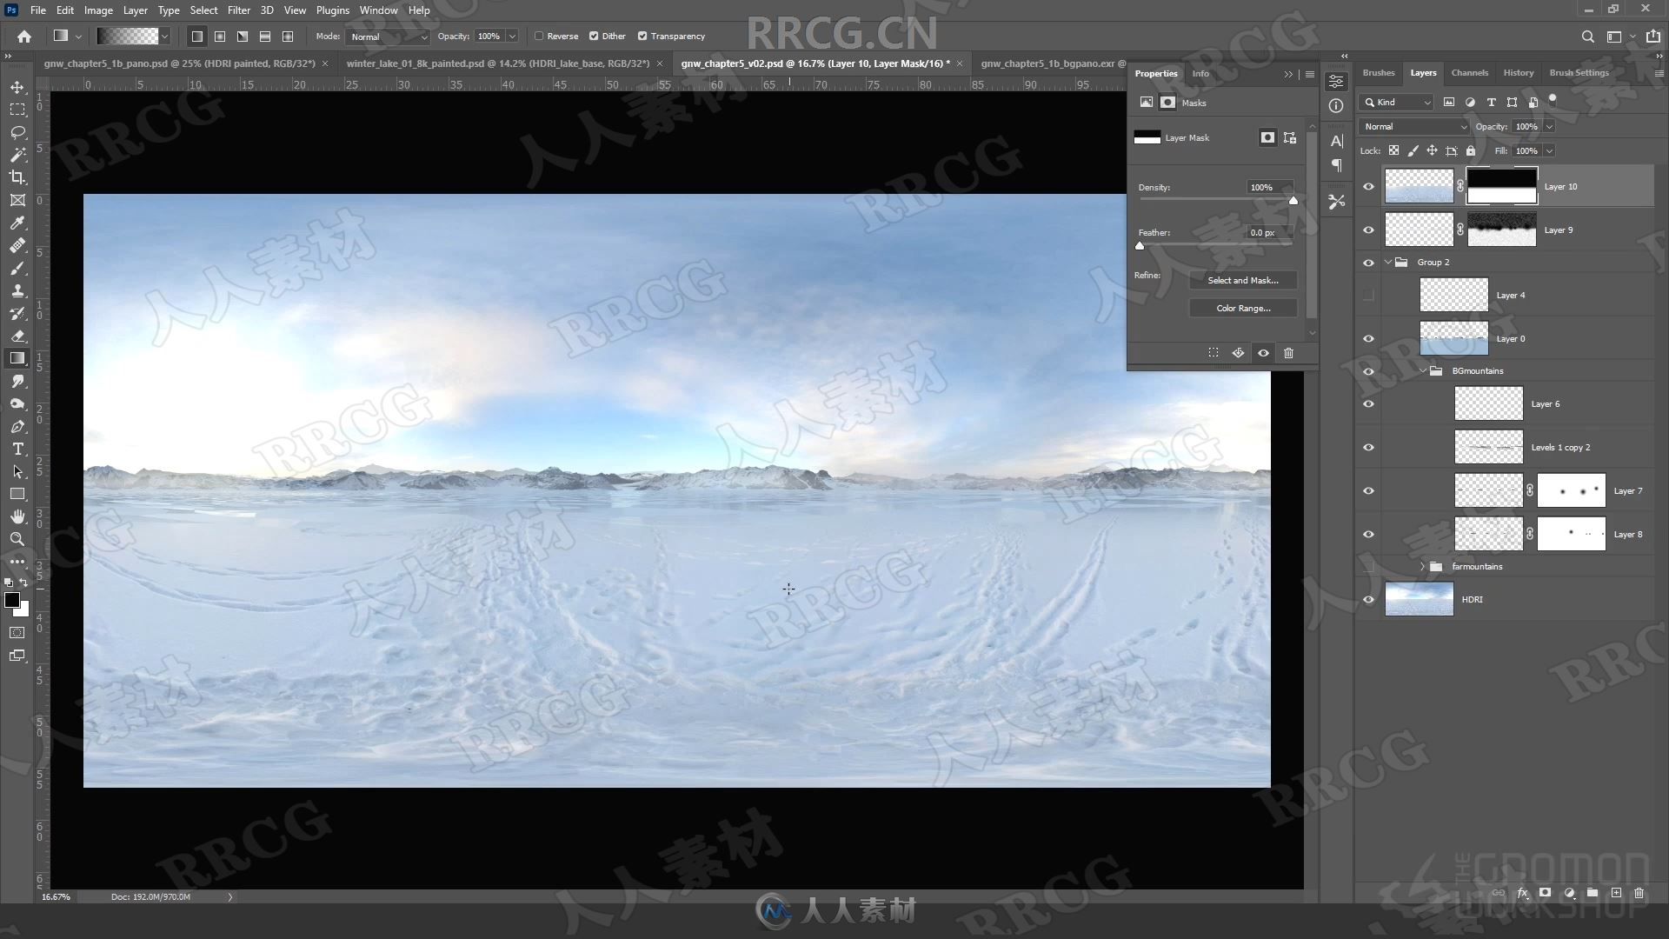Image resolution: width=1669 pixels, height=939 pixels.
Task: Hide the BGmountains group
Action: tap(1369, 370)
